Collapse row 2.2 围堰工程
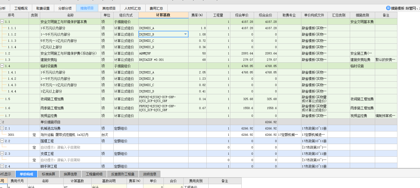Image resolution: width=420 pixels, height=188 pixels. tap(2, 141)
